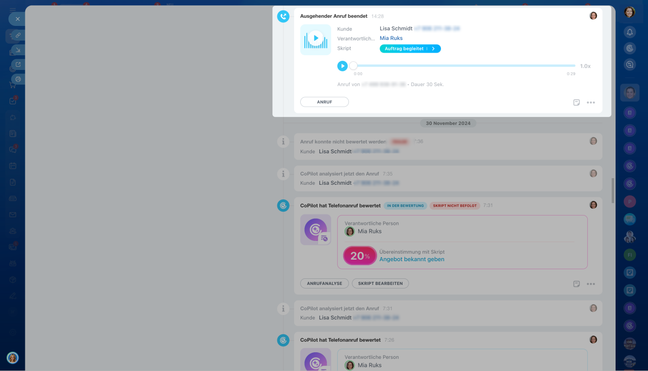The height and width of the screenshot is (371, 648).
Task: Click the user avatar at the bottom left
Action: tap(13, 358)
